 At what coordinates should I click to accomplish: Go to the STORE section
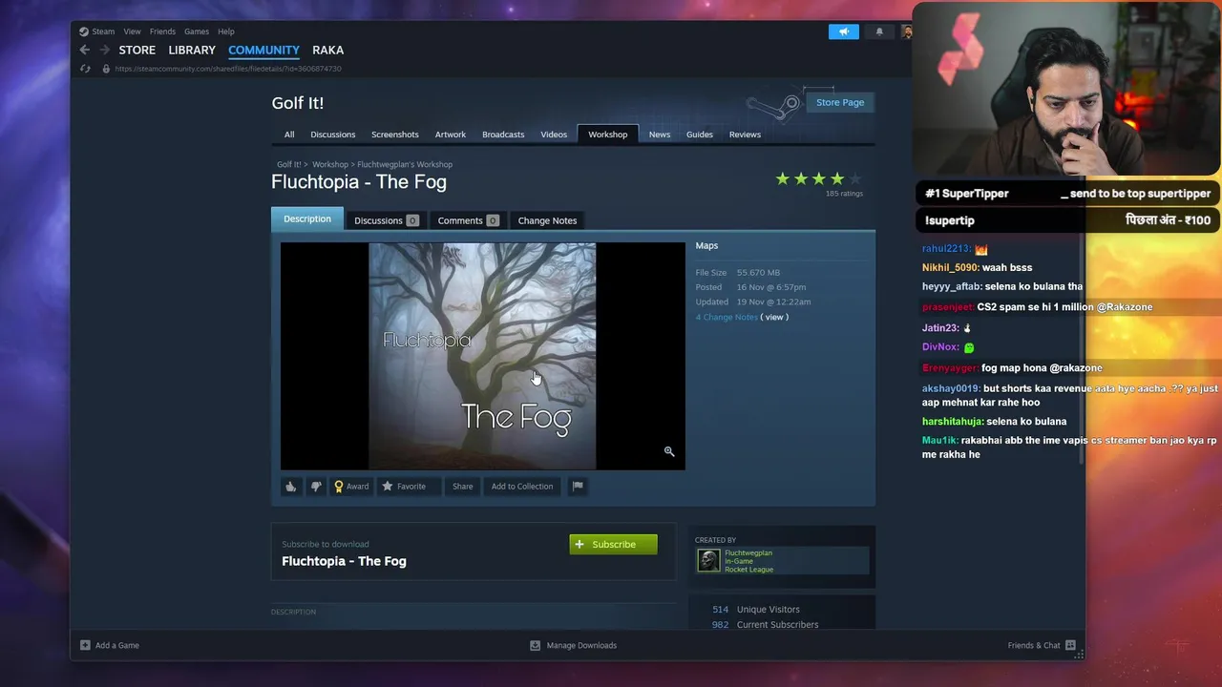click(x=137, y=50)
